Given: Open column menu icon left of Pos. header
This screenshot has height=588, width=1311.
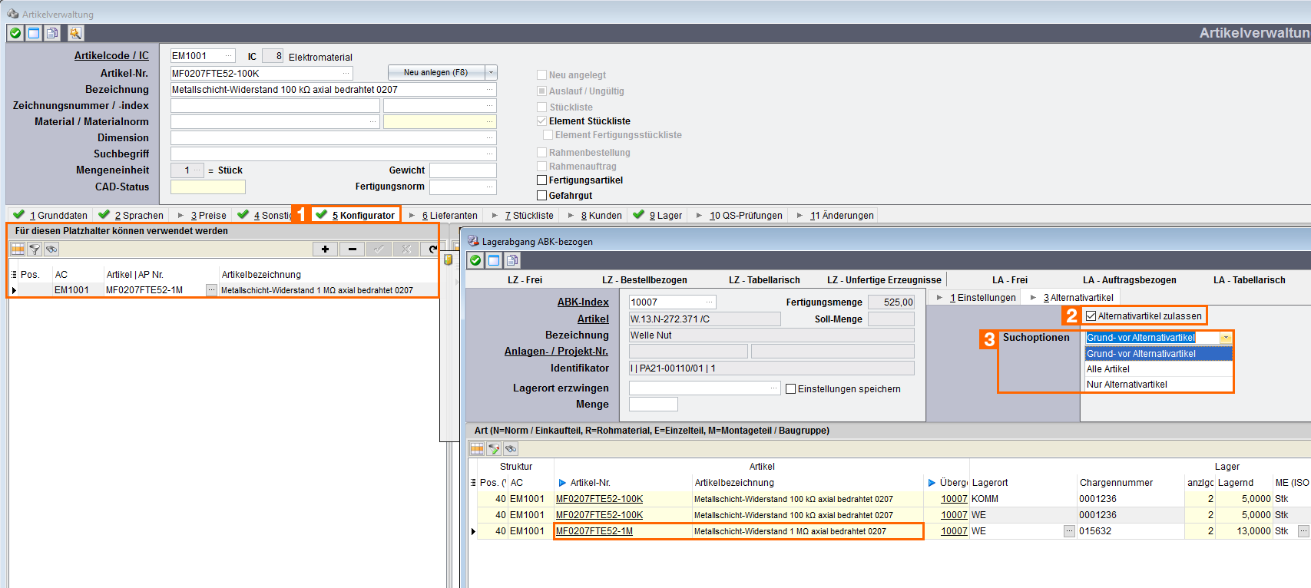Looking at the screenshot, I should pos(14,274).
